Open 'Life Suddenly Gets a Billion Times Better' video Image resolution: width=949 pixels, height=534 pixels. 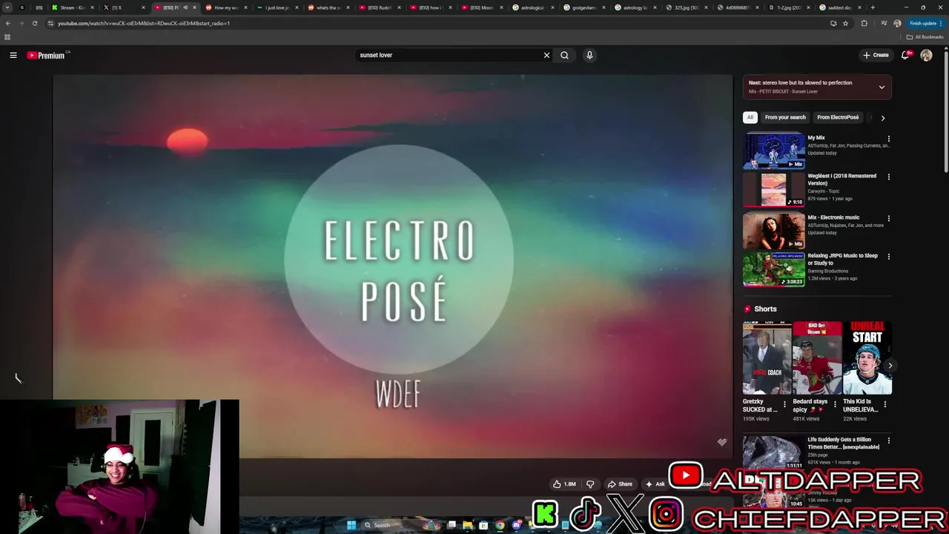click(x=774, y=453)
